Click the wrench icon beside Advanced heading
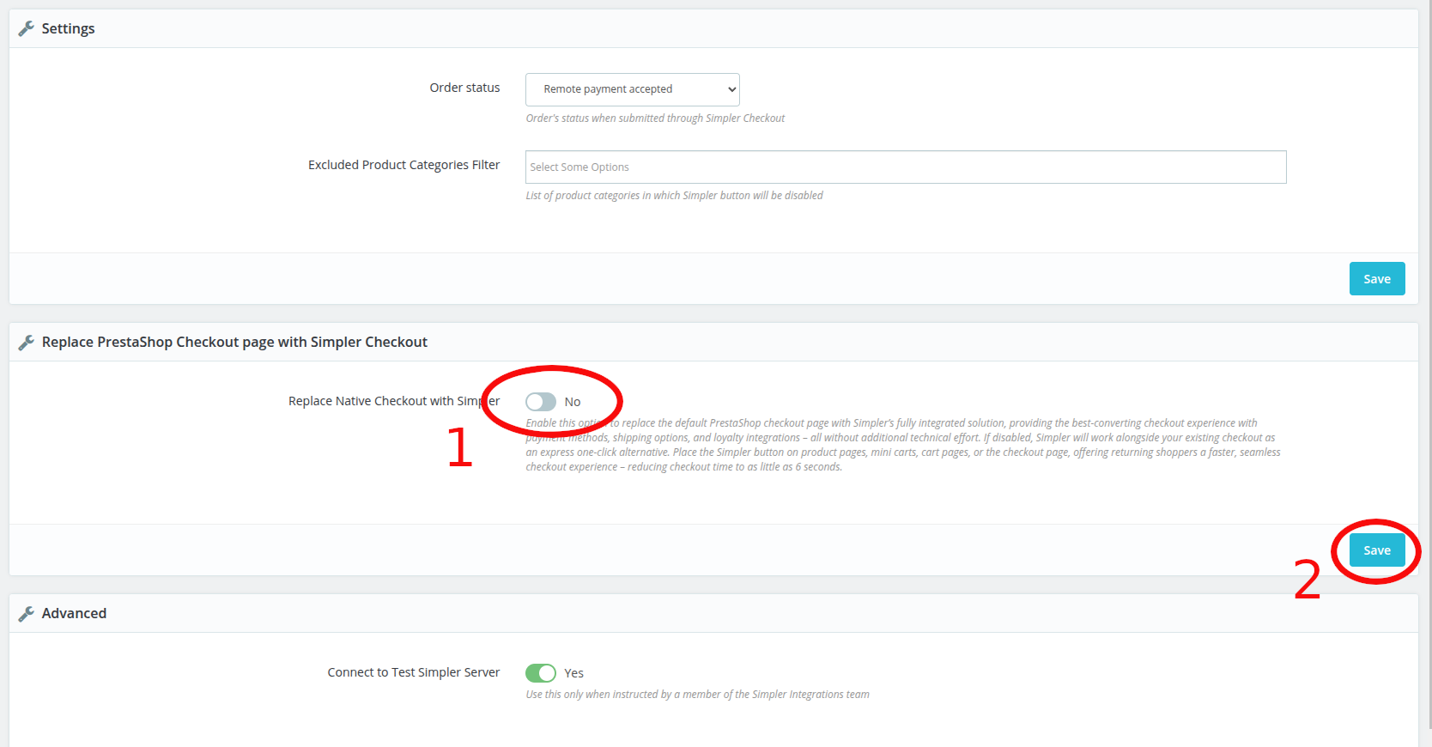 click(x=27, y=614)
